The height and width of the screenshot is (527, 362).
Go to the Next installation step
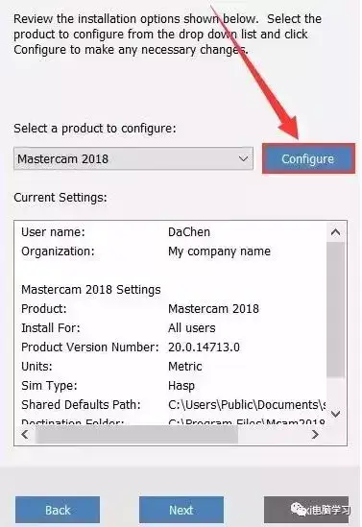coord(181,510)
